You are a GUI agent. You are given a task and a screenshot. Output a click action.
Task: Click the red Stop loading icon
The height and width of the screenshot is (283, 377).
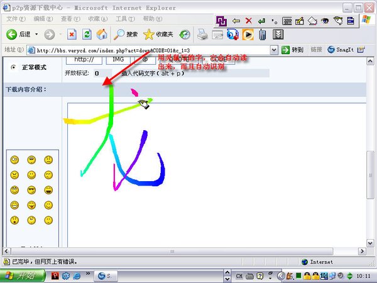click(72, 34)
